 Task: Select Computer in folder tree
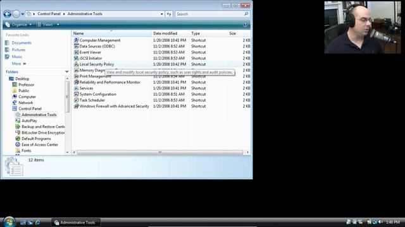(x=27, y=96)
